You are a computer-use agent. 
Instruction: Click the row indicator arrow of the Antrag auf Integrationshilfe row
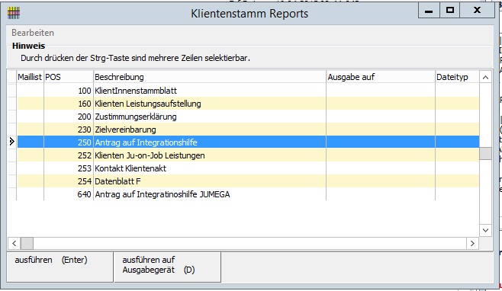(x=12, y=142)
